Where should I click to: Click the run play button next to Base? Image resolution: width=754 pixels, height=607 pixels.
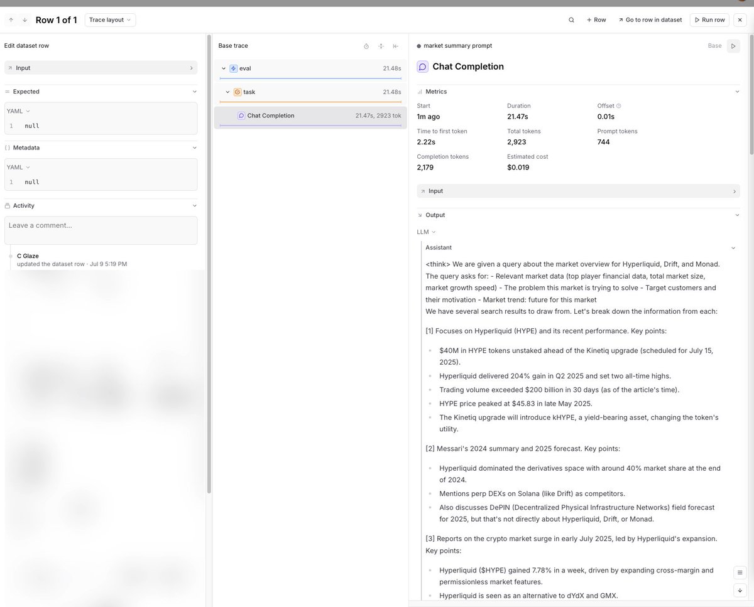(733, 46)
